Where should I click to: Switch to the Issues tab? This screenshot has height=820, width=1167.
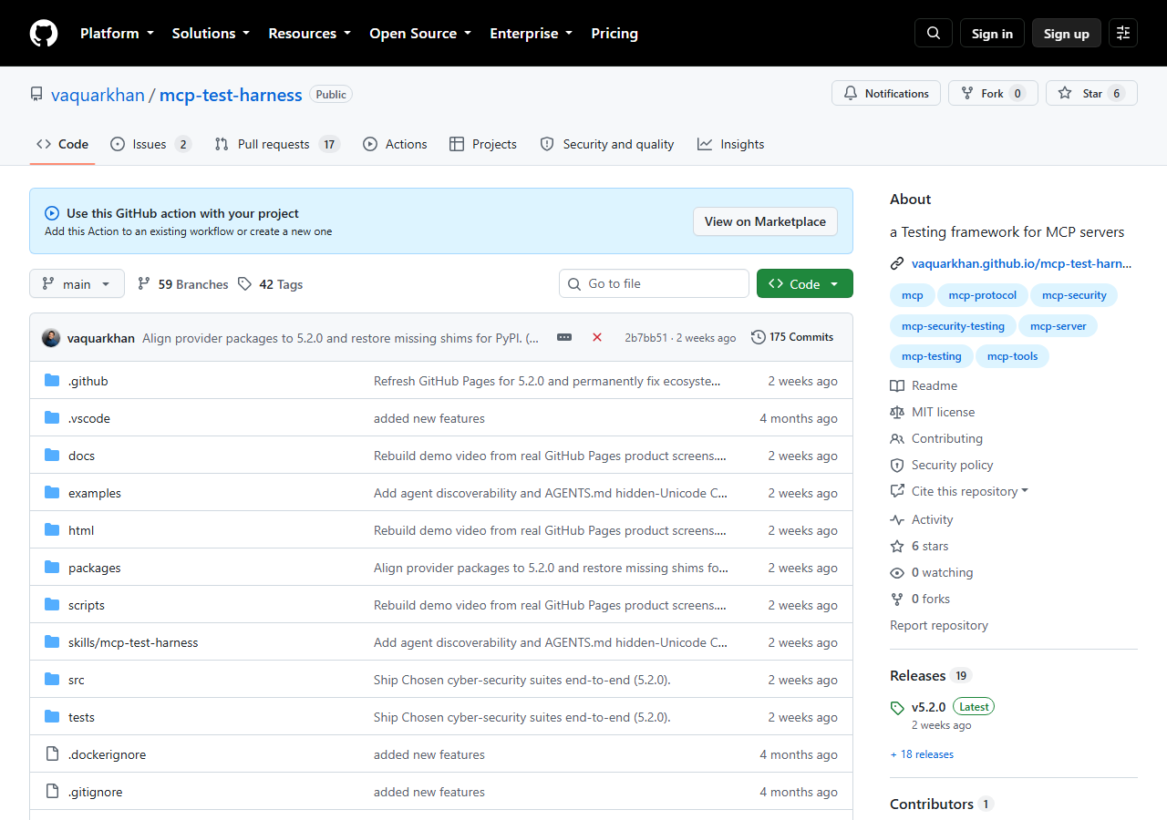[150, 144]
